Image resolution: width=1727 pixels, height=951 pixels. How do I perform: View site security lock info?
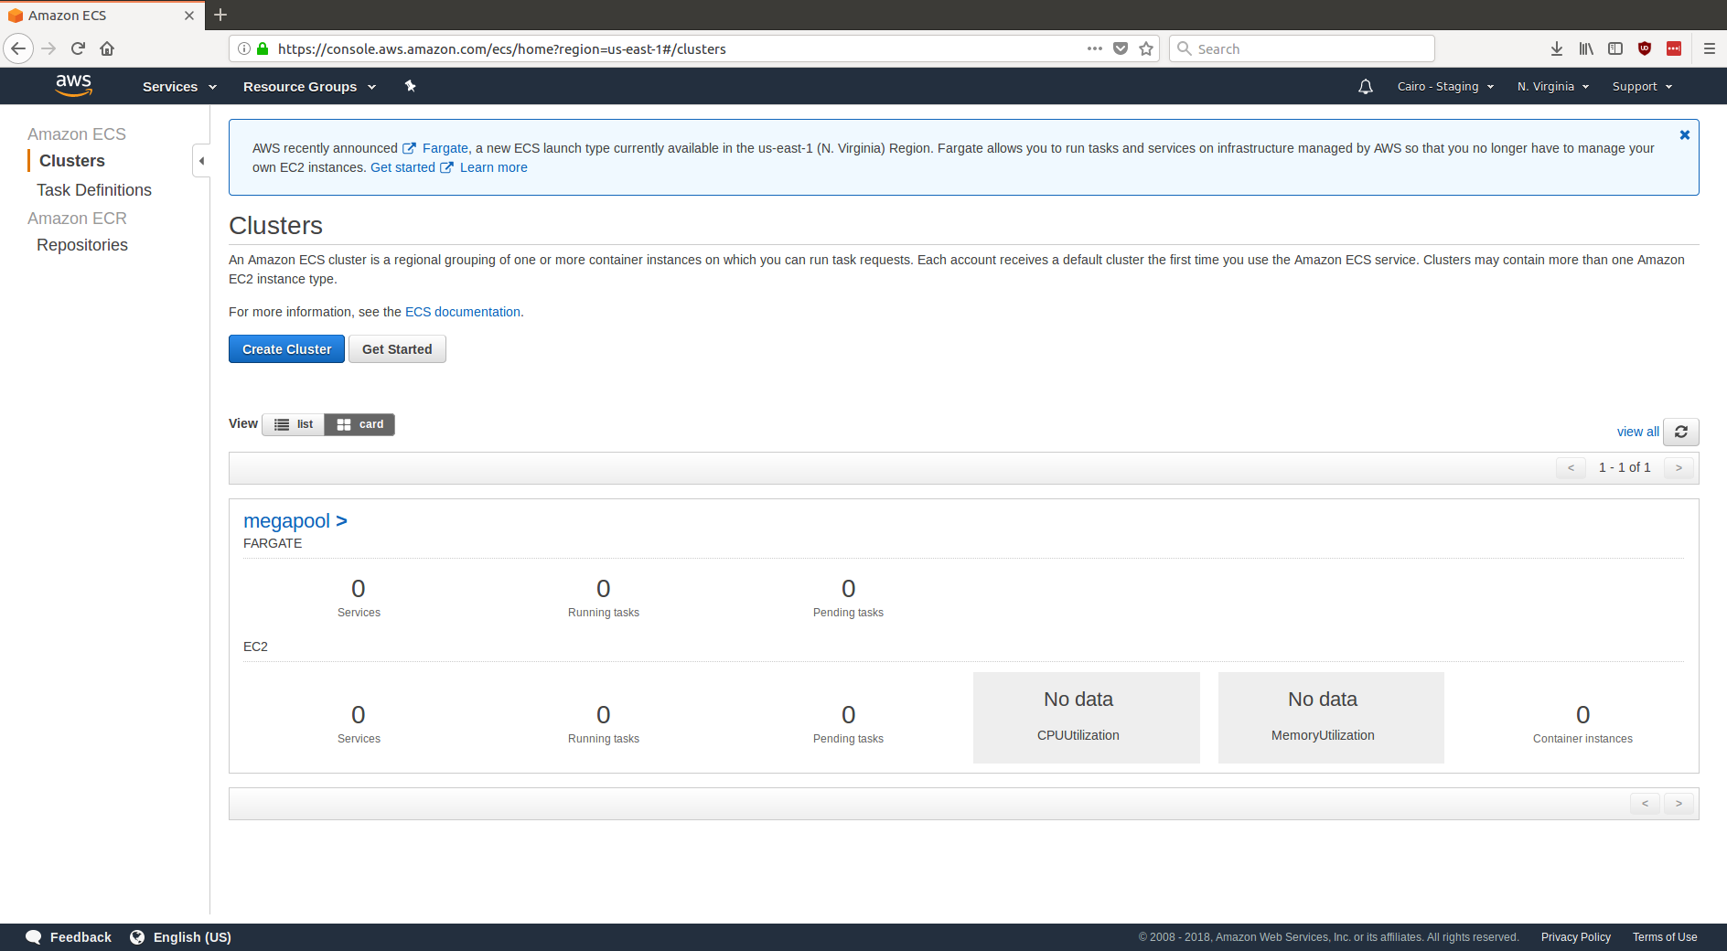(x=263, y=48)
